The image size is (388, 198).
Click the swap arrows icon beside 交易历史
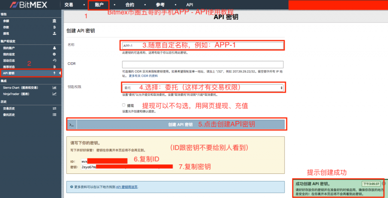coord(55,108)
